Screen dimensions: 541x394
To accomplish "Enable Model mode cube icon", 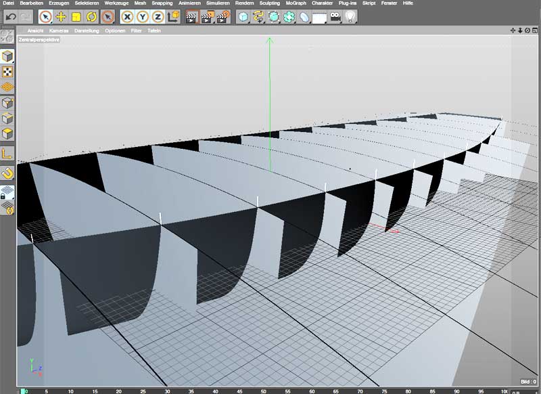I will pyautogui.click(x=7, y=56).
